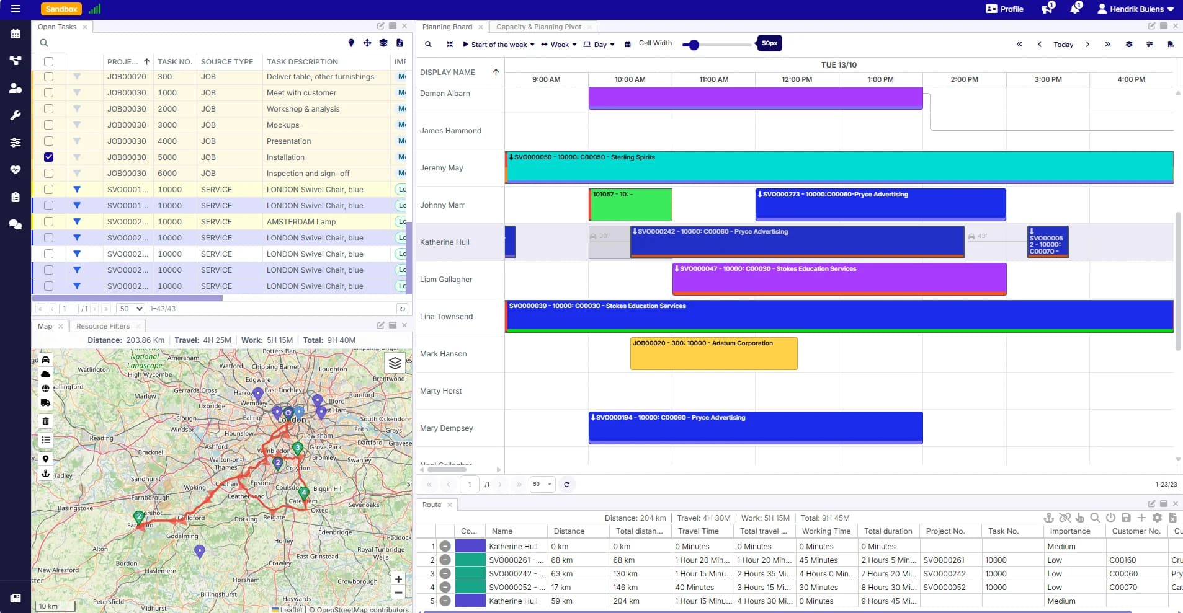
Task: Open the map layers control
Action: [x=395, y=363]
